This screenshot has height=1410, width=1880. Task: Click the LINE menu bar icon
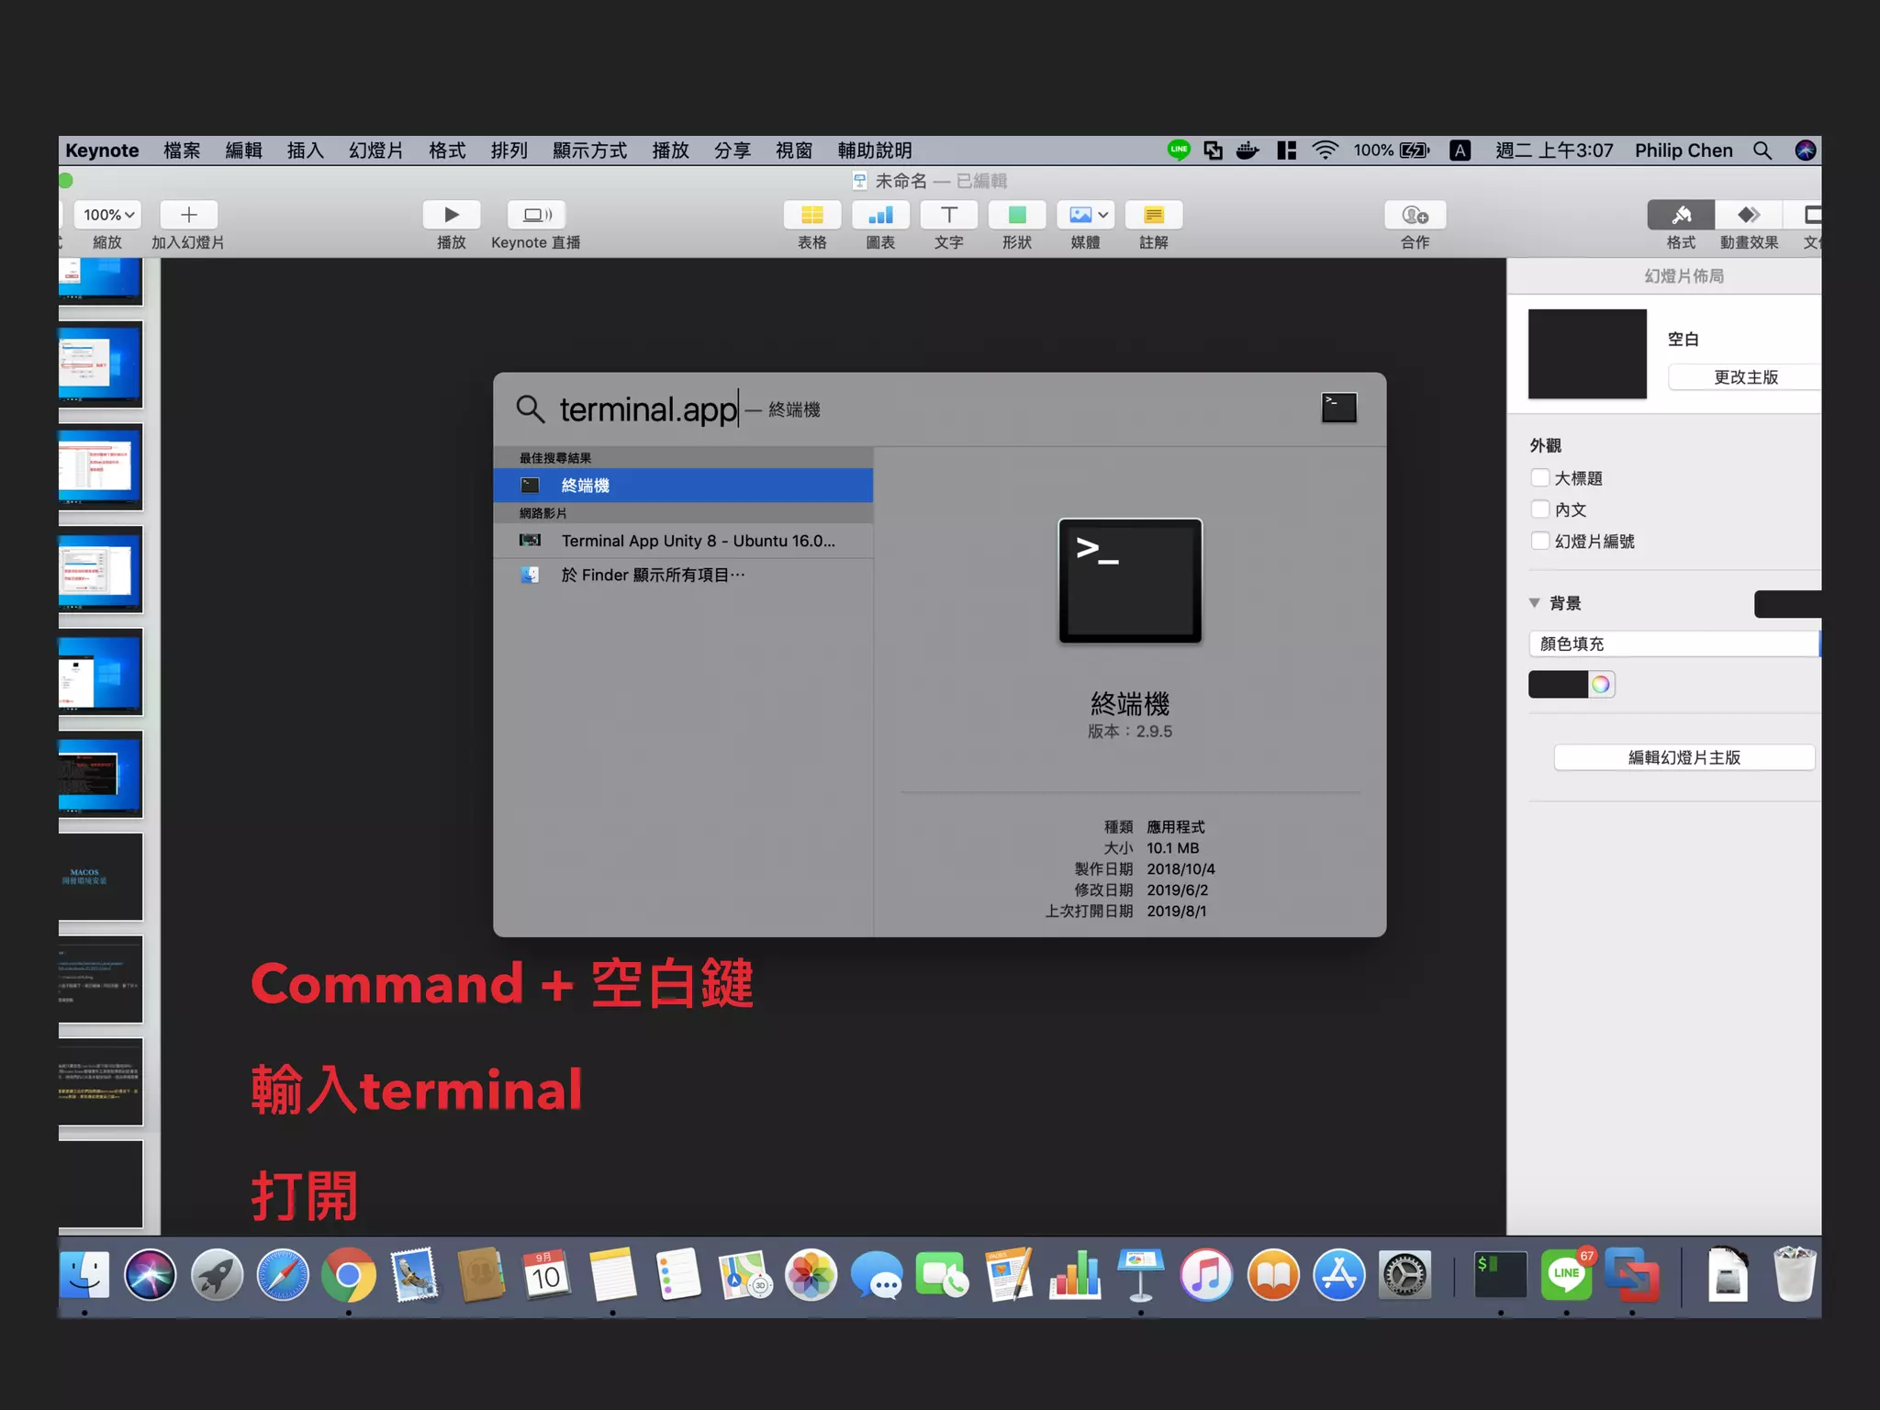click(1179, 150)
